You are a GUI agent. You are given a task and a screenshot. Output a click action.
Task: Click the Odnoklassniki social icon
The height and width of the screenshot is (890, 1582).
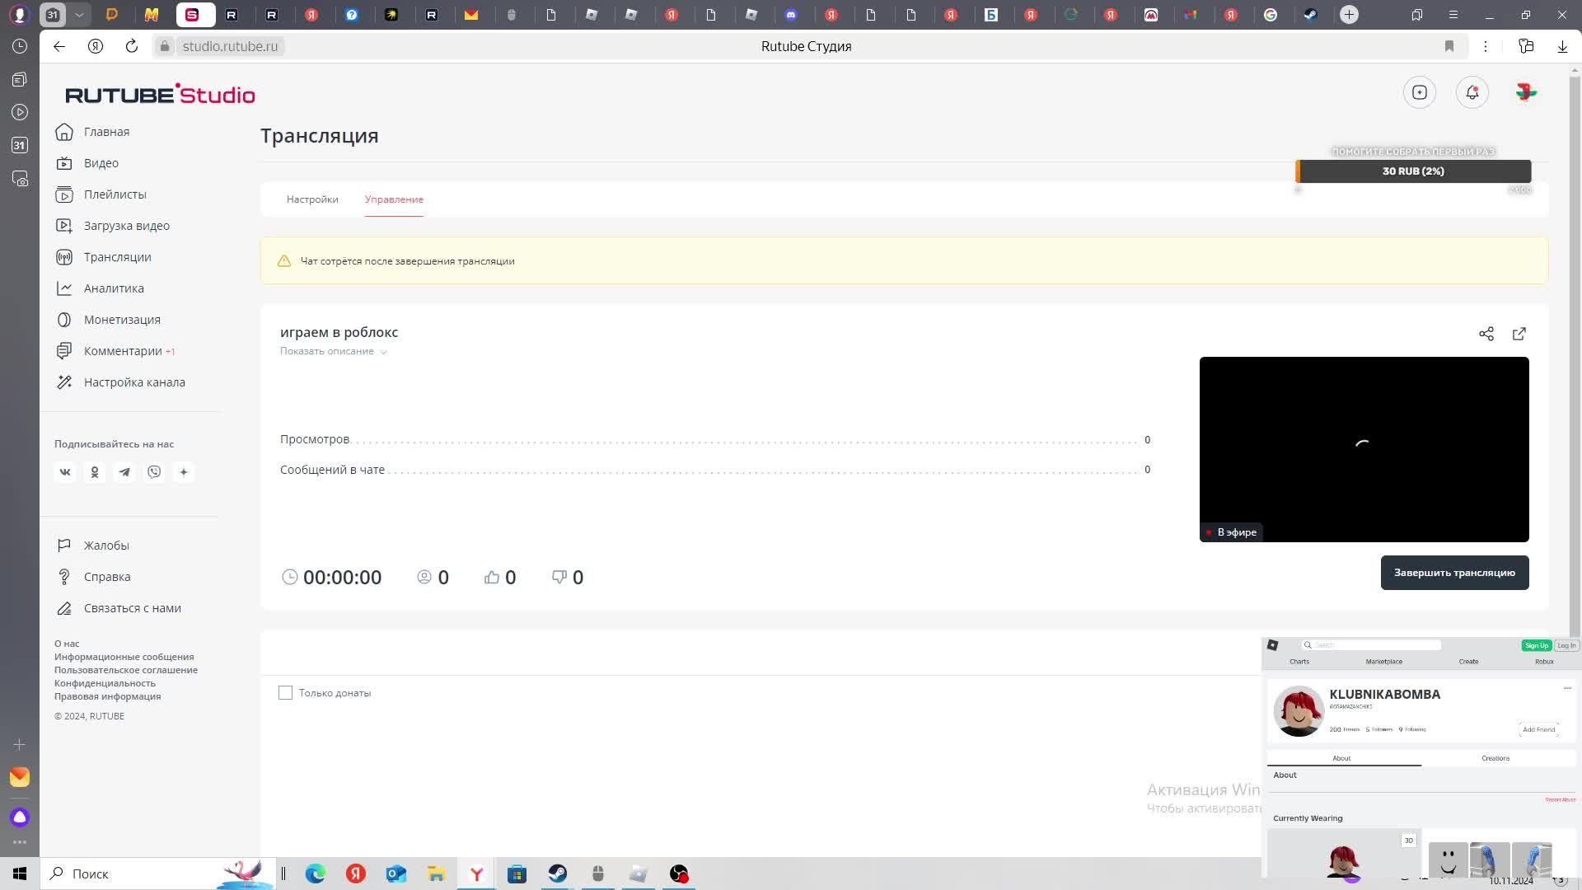coord(95,472)
